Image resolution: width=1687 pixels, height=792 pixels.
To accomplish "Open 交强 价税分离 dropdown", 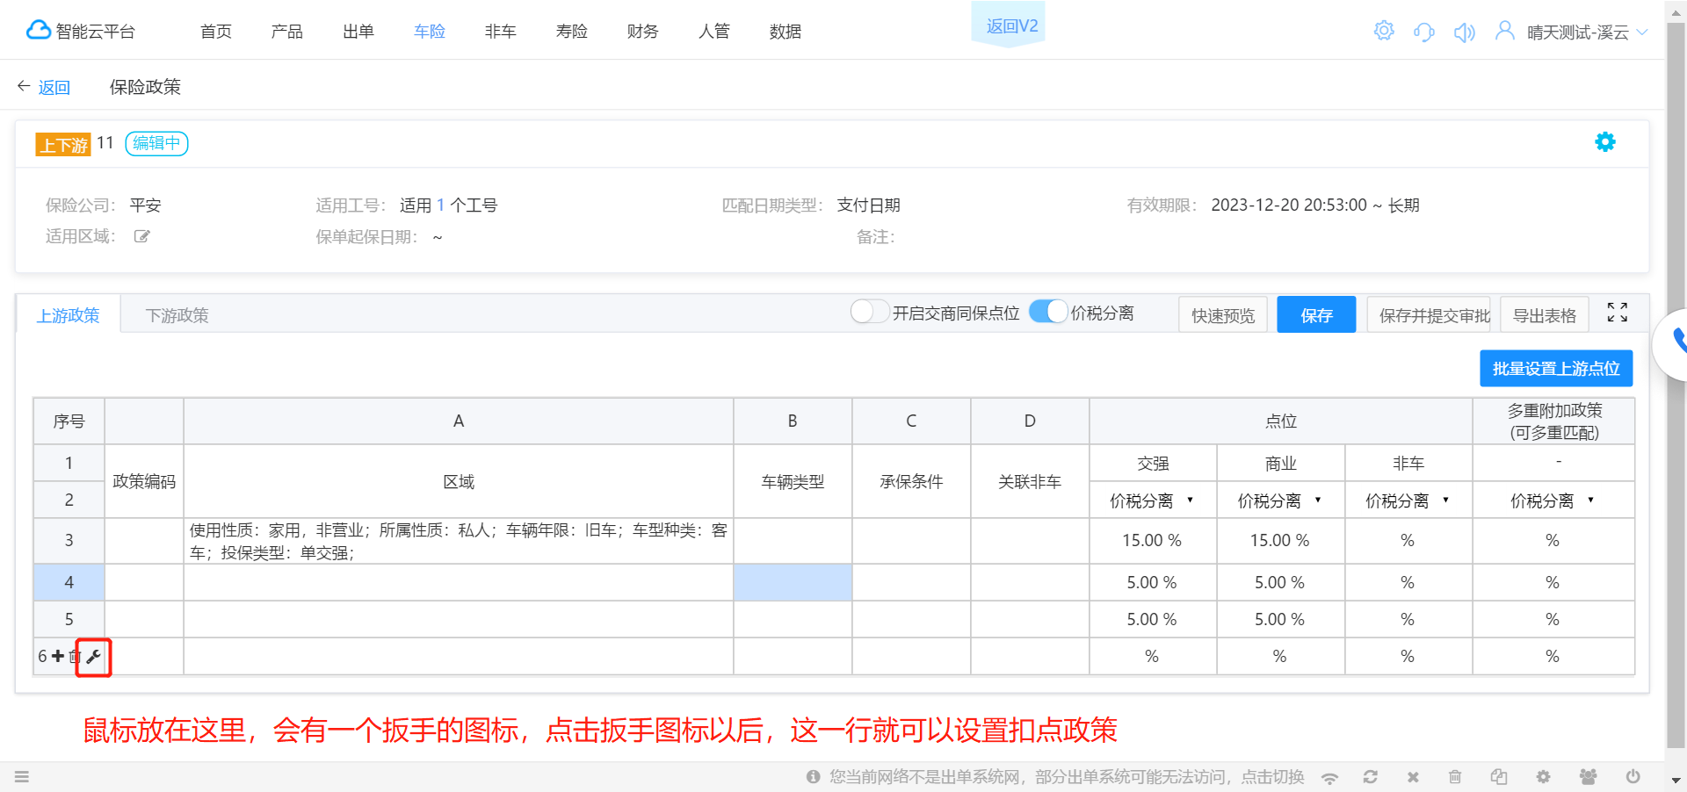I will 1152,500.
